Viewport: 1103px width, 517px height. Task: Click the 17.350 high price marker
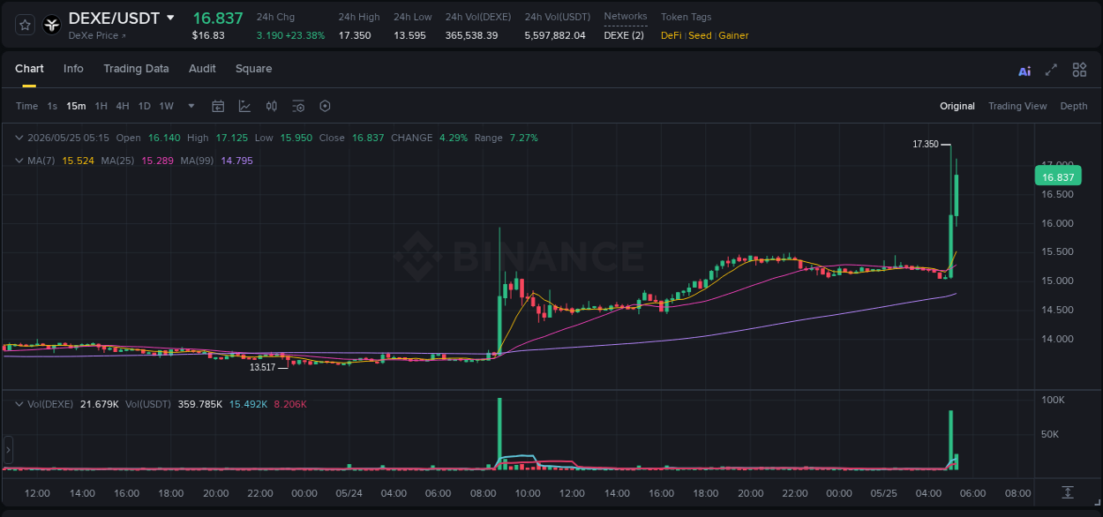[x=926, y=143]
